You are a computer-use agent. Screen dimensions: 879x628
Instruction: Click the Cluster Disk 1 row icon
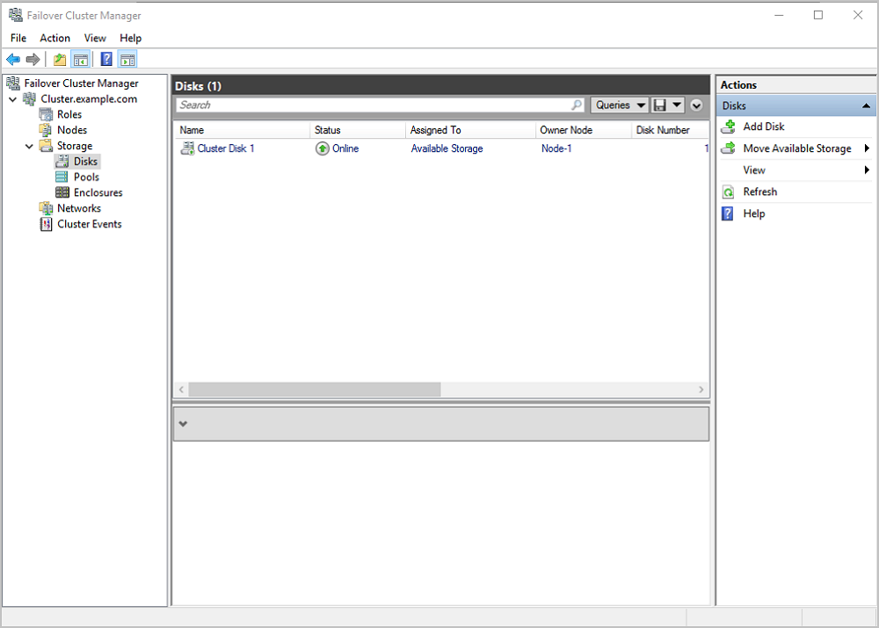click(187, 148)
